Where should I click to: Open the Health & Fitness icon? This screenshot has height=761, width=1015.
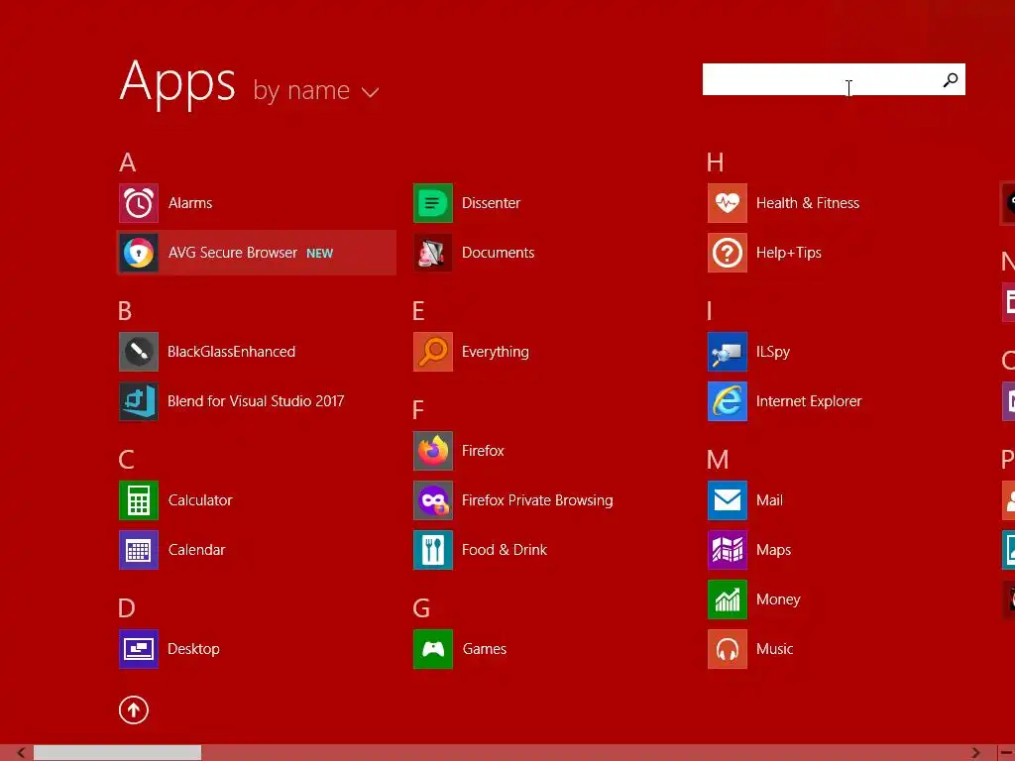click(728, 203)
